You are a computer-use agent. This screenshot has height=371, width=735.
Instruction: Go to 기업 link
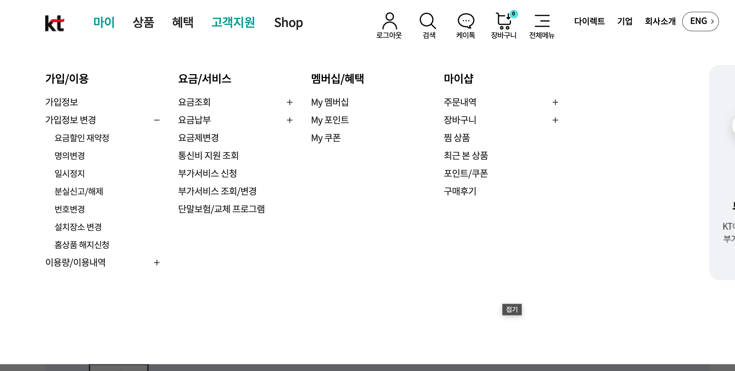[625, 21]
